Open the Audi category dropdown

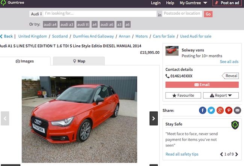[x=36, y=14]
